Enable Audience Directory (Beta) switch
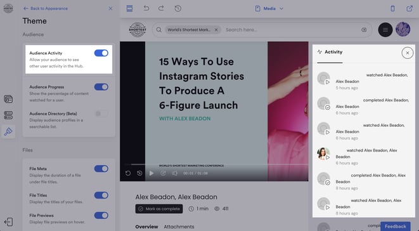The width and height of the screenshot is (419, 231). (x=101, y=114)
